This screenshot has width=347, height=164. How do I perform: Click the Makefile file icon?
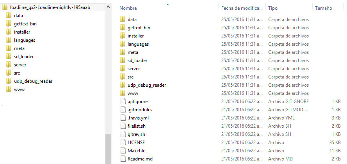(123, 150)
